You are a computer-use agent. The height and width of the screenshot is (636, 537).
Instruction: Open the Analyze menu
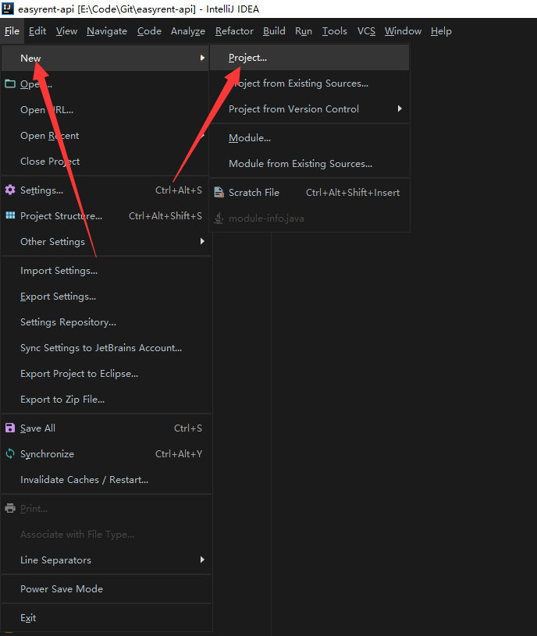(188, 31)
